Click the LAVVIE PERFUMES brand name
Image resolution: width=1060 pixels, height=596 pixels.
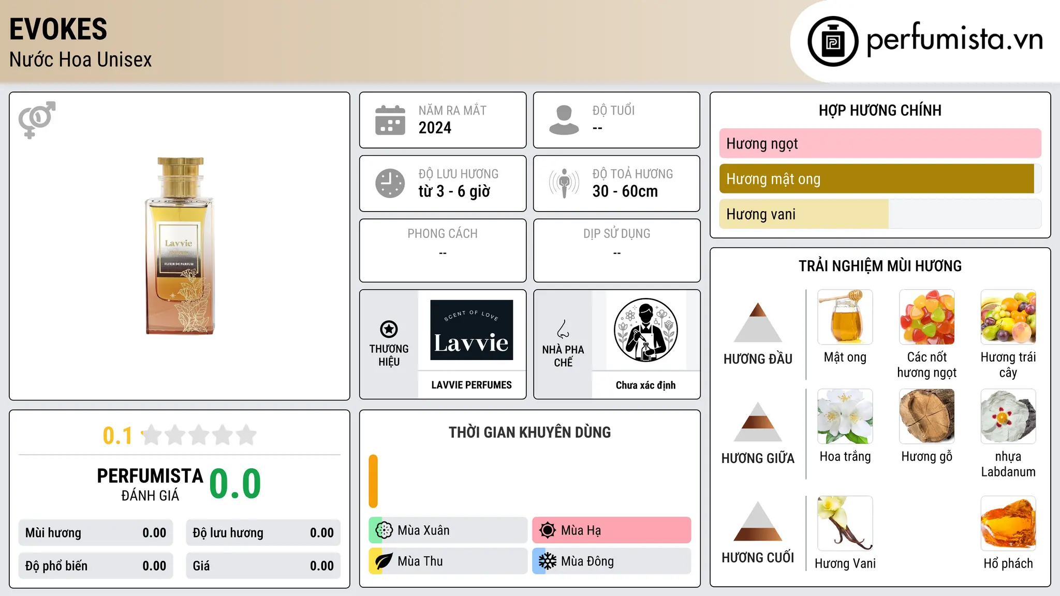click(472, 385)
